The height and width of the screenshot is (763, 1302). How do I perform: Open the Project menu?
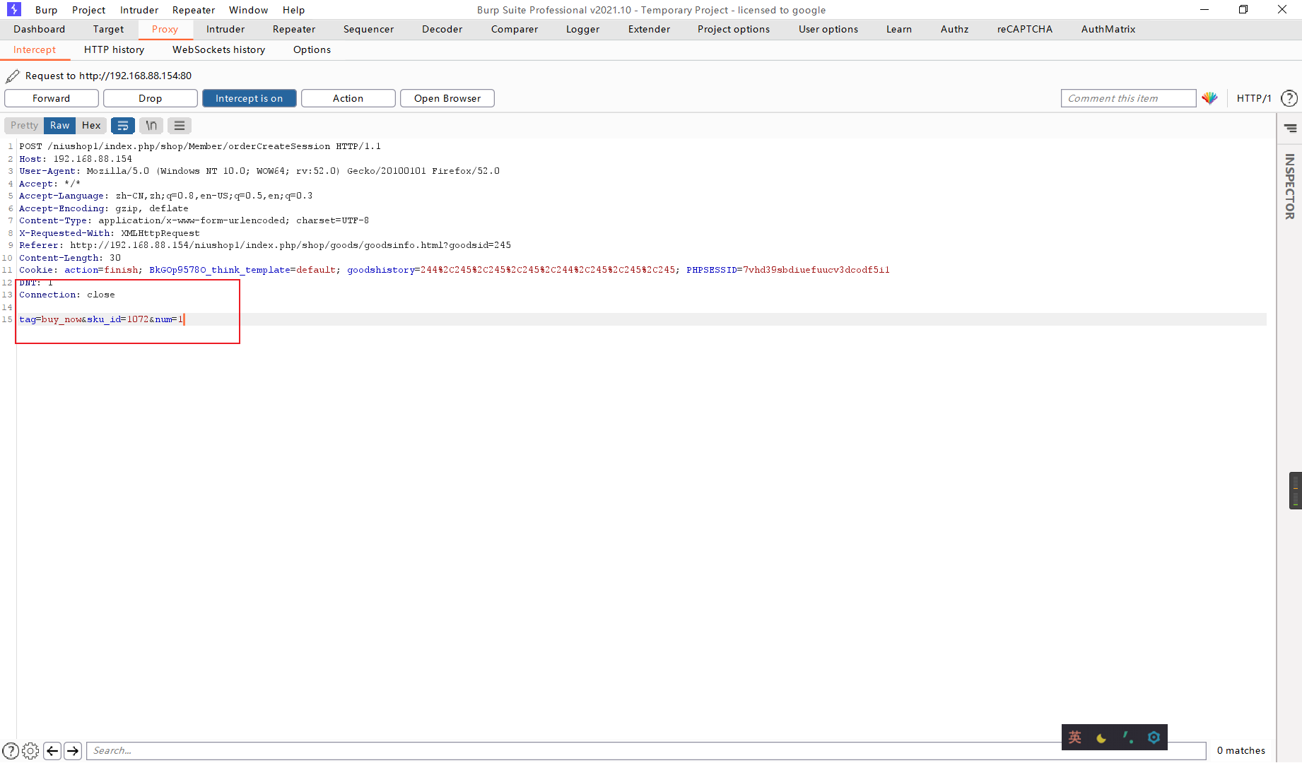click(89, 10)
